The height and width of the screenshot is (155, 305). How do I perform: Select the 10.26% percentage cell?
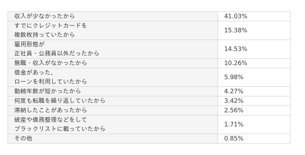pyautogui.click(x=236, y=63)
